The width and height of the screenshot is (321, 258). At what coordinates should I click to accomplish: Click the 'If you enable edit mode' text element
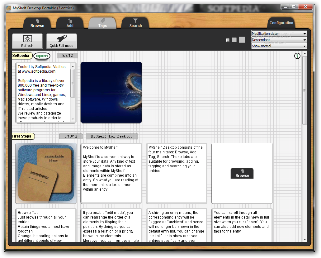(x=111, y=225)
